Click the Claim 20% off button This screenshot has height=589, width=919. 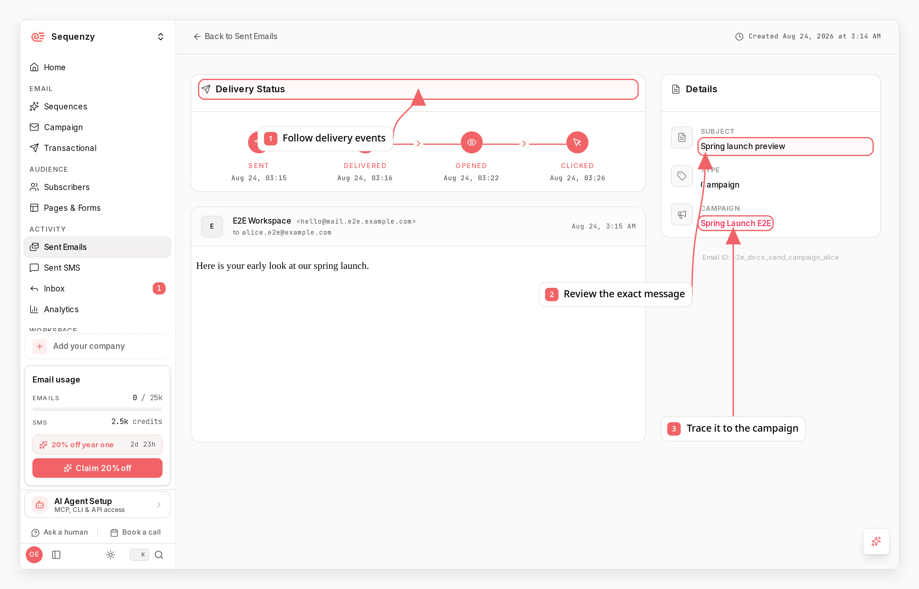97,468
